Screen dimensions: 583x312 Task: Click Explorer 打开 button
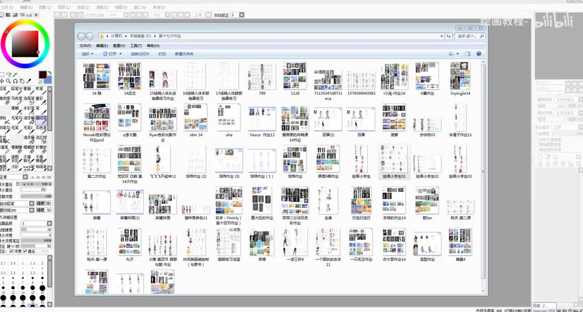point(110,54)
